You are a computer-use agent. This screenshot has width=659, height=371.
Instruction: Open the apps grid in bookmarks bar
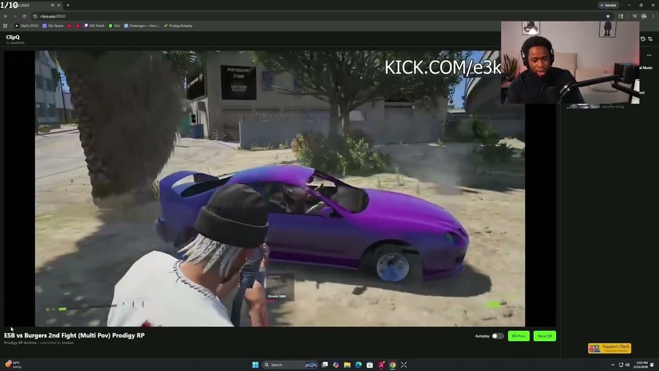(5, 26)
